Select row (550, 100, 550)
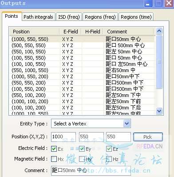 click(82, 52)
